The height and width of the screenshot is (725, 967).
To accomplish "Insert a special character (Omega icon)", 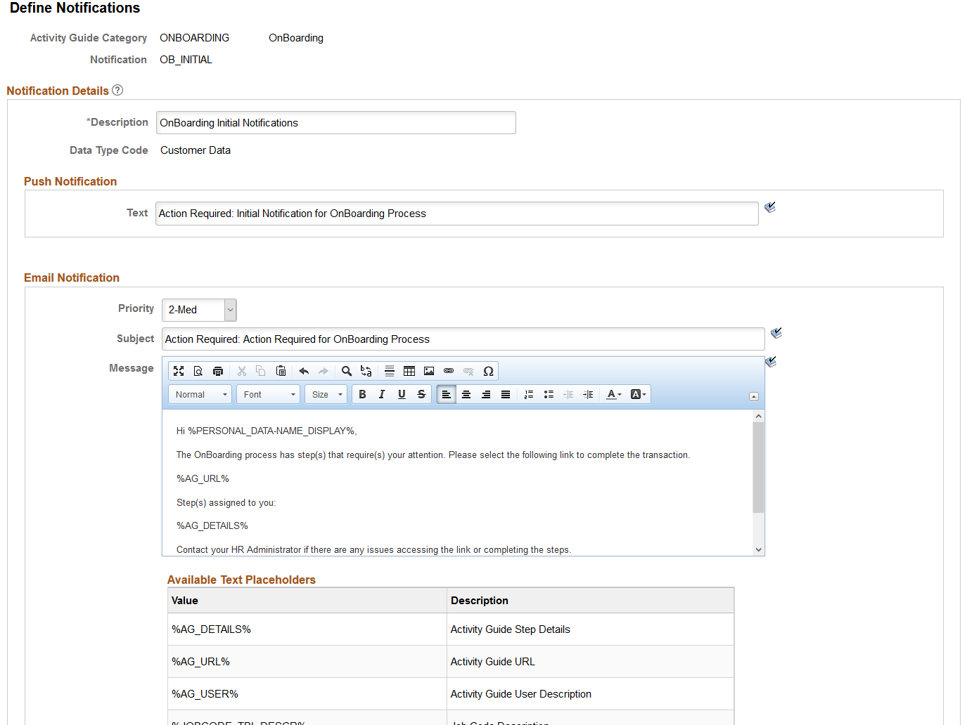I will point(488,371).
